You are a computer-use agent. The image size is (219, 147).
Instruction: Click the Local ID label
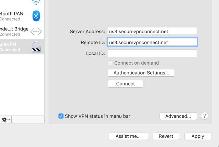(95, 53)
